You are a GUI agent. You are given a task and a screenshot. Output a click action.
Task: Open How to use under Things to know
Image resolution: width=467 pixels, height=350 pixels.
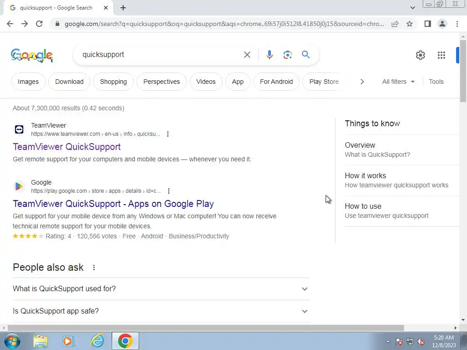coord(401,211)
